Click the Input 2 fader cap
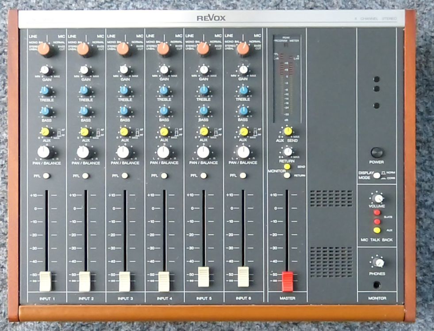The width and height of the screenshot is (434, 331). tap(84, 281)
